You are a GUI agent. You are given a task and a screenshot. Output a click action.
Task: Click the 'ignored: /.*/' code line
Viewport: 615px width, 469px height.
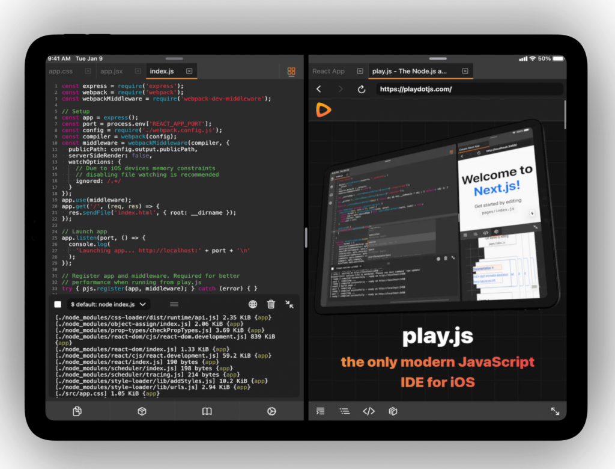tap(98, 181)
